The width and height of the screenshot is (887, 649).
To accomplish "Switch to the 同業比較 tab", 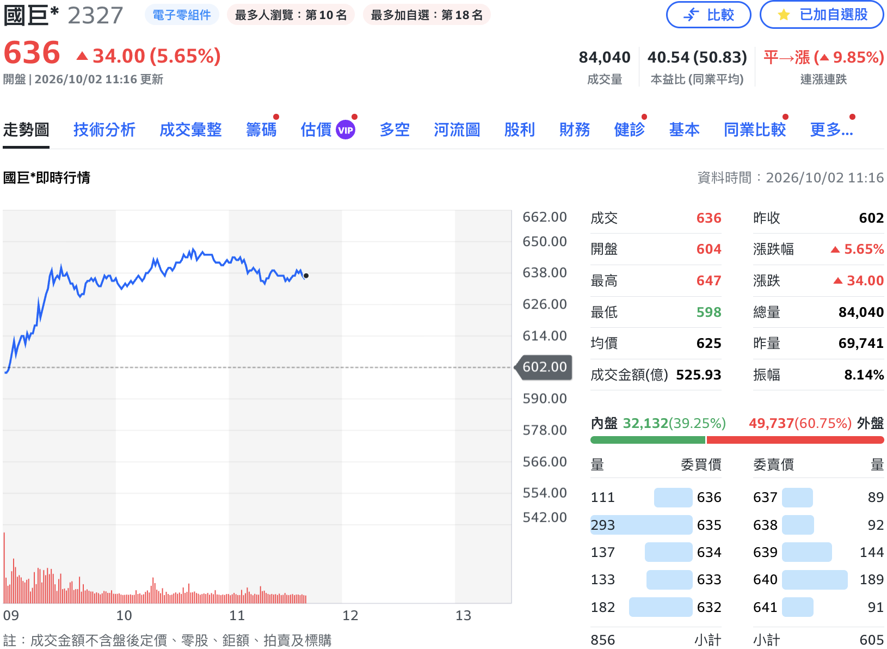I will point(755,130).
